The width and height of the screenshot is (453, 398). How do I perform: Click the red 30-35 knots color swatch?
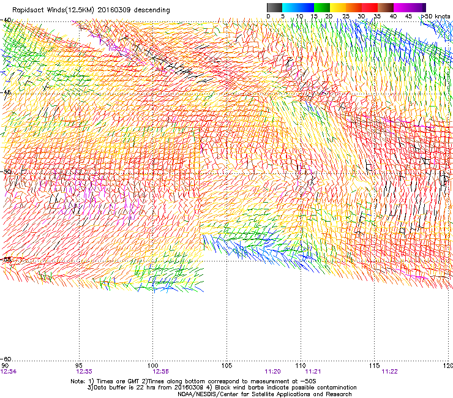click(370, 7)
